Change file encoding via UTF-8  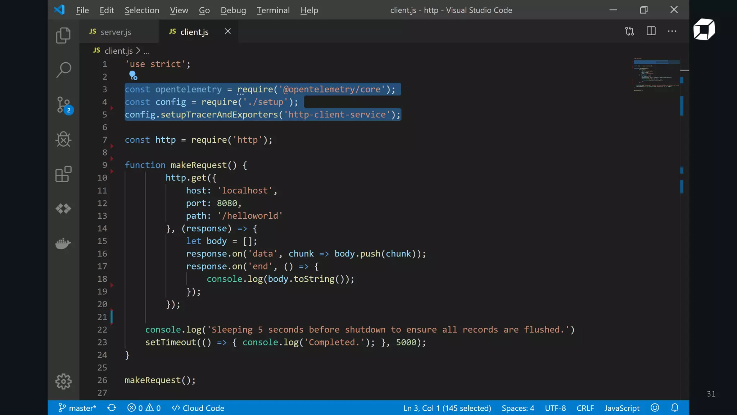tap(555, 408)
